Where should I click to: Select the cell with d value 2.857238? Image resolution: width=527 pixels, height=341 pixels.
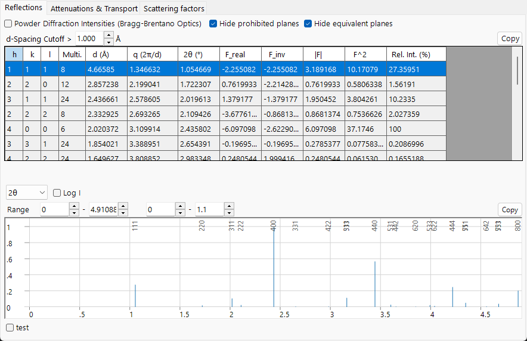[106, 84]
